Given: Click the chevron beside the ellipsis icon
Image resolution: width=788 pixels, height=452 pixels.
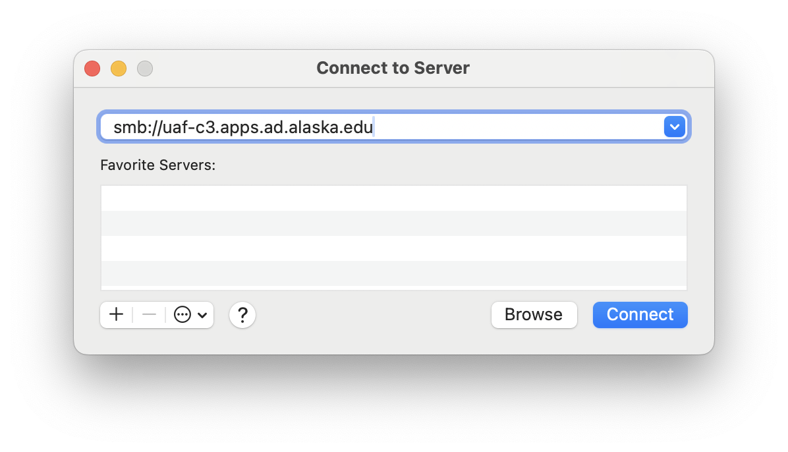Looking at the screenshot, I should click(202, 315).
